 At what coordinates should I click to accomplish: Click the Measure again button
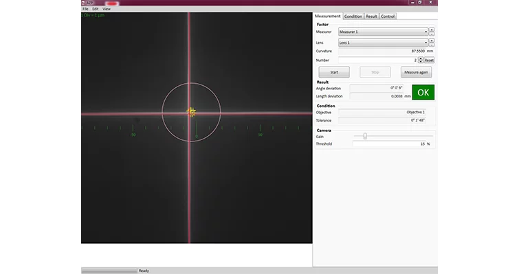click(x=416, y=72)
